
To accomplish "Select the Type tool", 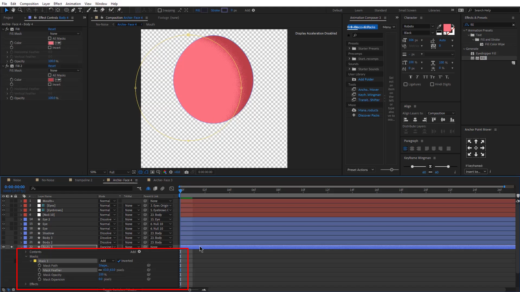I will coord(80,10).
